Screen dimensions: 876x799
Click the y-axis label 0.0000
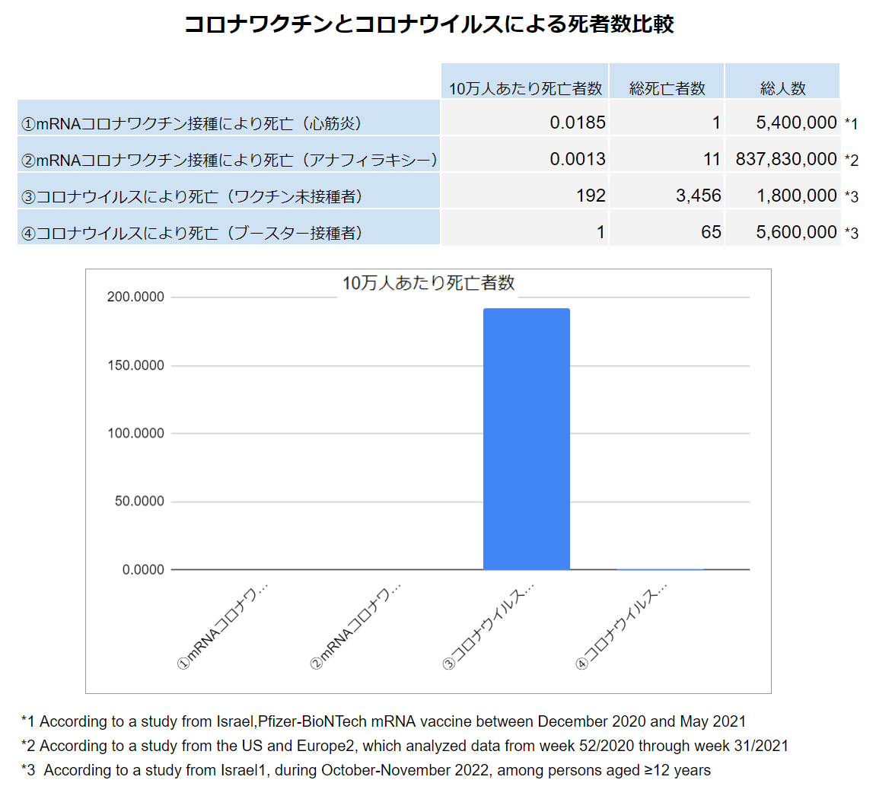tap(143, 569)
